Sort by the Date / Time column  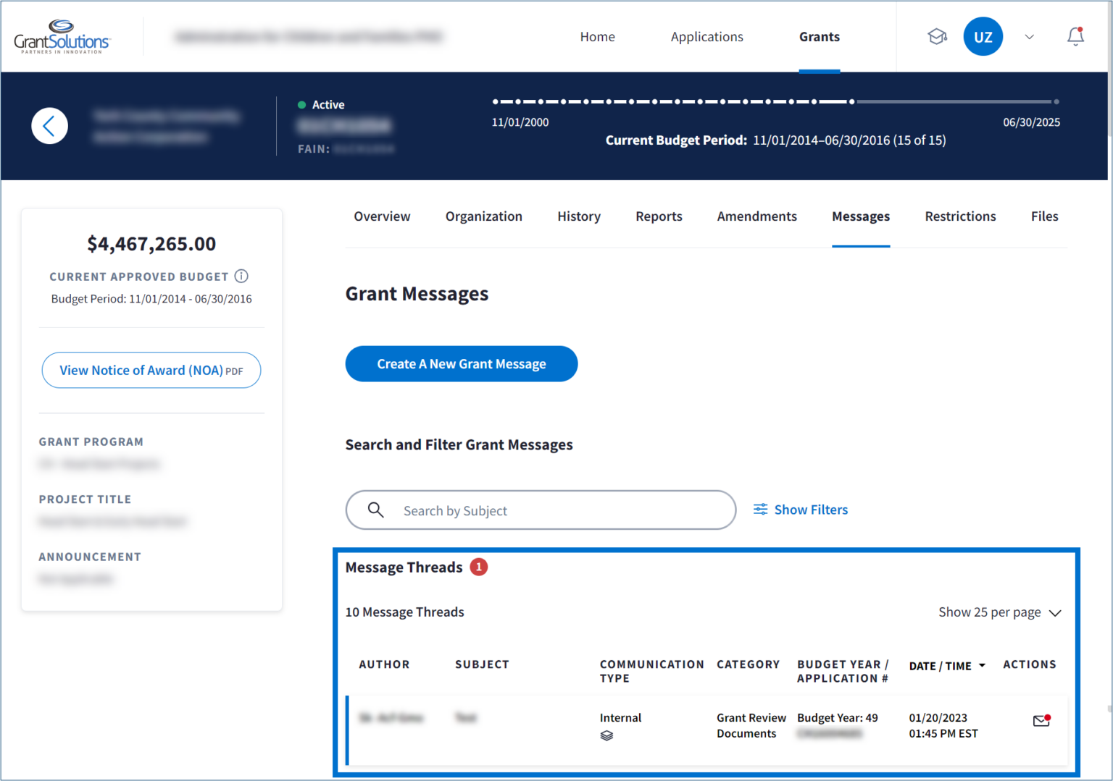[946, 666]
